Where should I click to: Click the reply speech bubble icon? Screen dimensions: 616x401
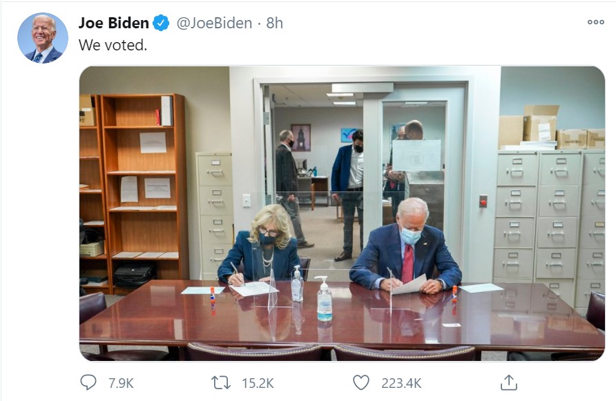[x=89, y=382]
